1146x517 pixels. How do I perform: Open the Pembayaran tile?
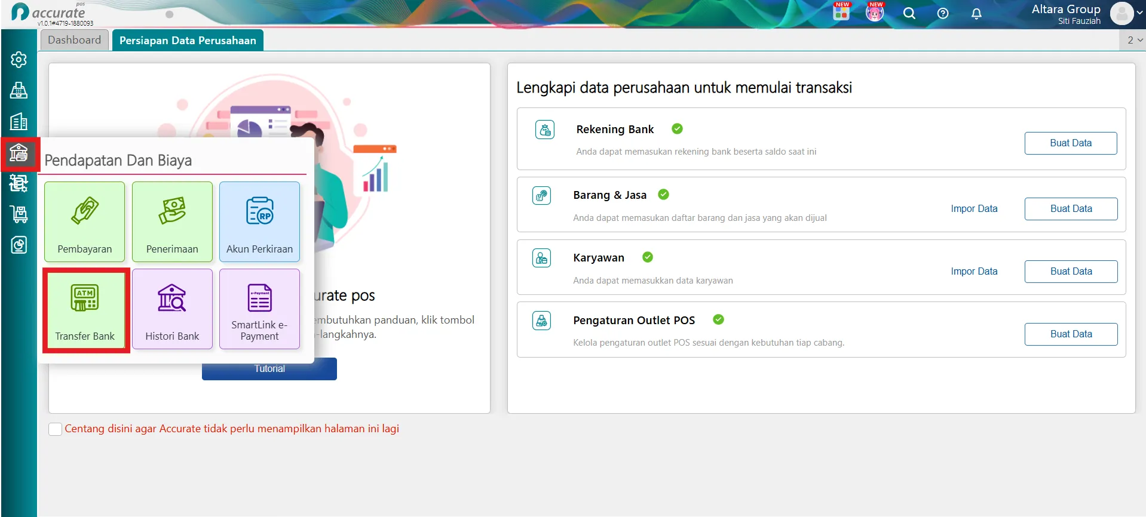pyautogui.click(x=85, y=221)
